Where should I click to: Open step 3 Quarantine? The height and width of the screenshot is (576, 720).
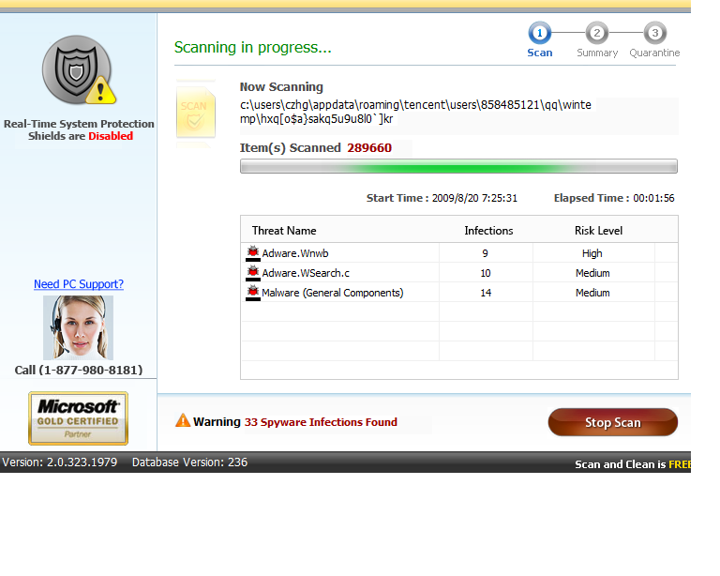[x=654, y=39]
